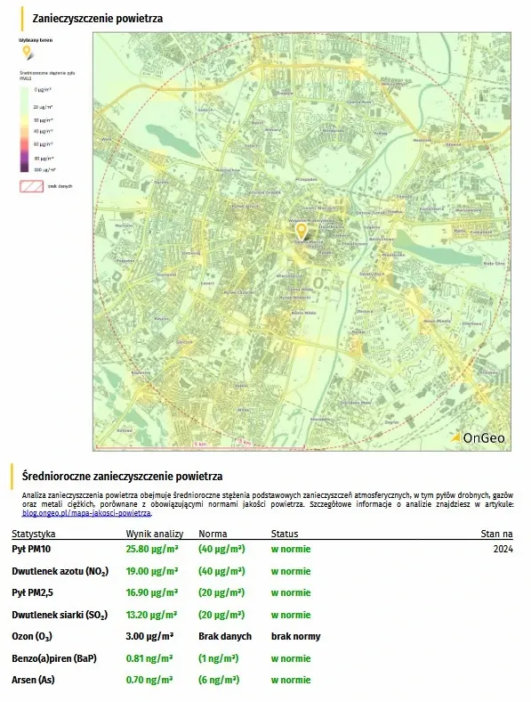Click the 'brak normy' status for ozone
Image resolution: width=531 pixels, height=702 pixels.
tap(296, 636)
